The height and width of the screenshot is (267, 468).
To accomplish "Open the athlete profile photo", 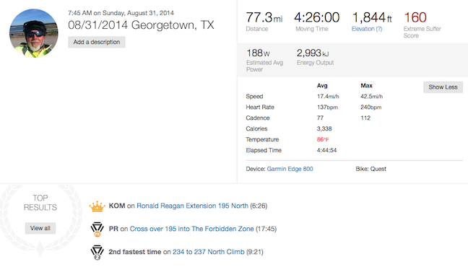I will [34, 33].
